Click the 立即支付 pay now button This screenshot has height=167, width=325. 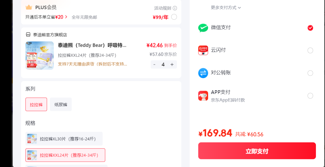(257, 151)
